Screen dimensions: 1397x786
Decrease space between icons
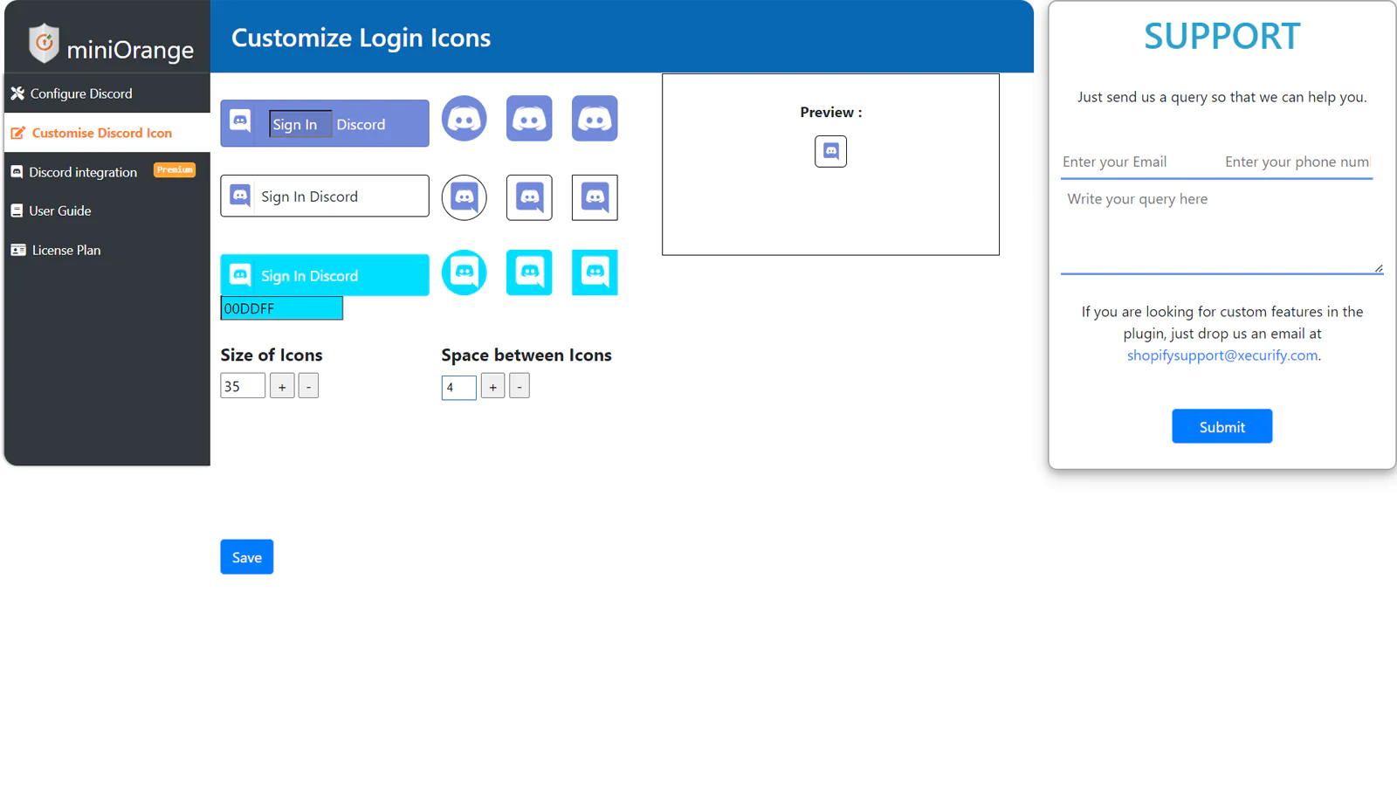[520, 386]
